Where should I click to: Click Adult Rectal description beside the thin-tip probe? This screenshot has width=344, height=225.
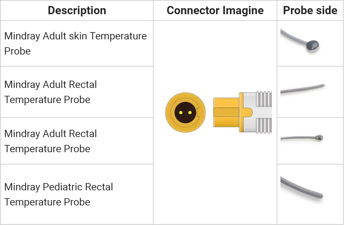pyautogui.click(x=51, y=92)
